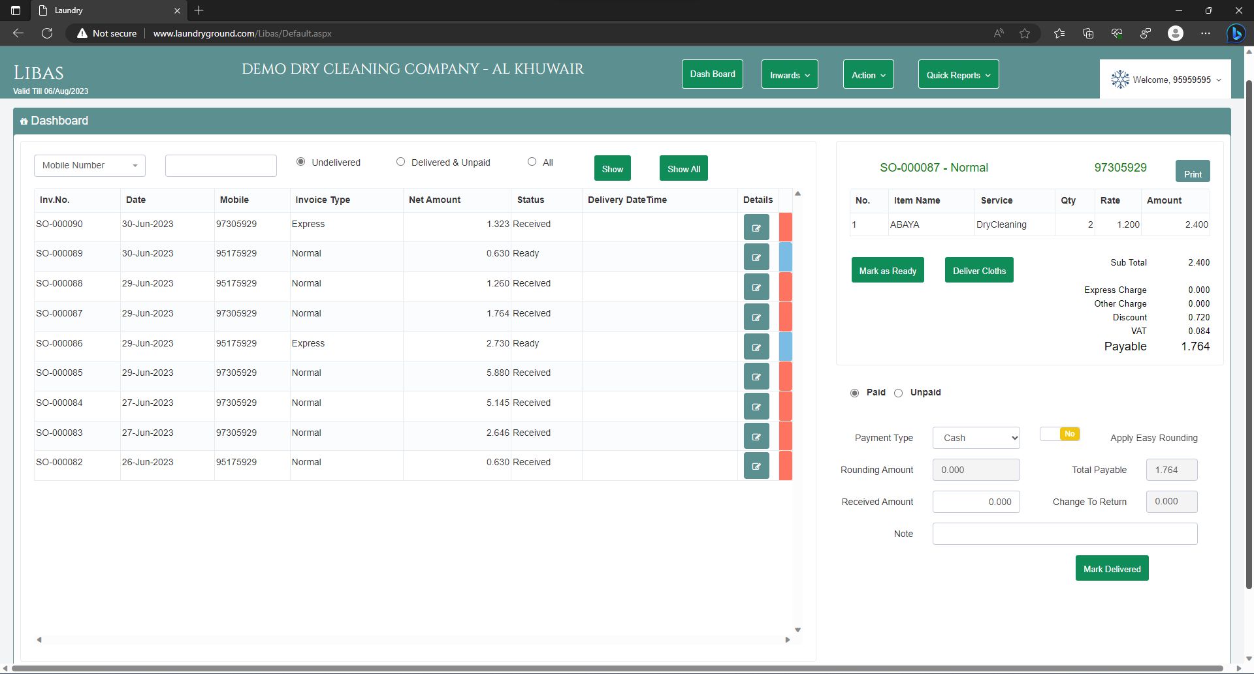Screen dimensions: 1254x674
Task: Open details for invoice SO-000084
Action: [x=756, y=406]
